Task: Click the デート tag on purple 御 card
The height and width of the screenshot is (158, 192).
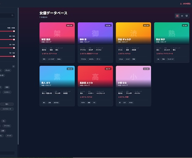Action: click(99, 59)
